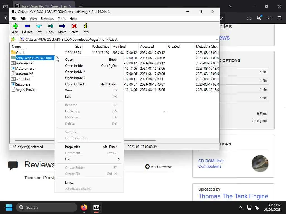Click the Crack size 112 513 353

pyautogui.click(x=73, y=52)
